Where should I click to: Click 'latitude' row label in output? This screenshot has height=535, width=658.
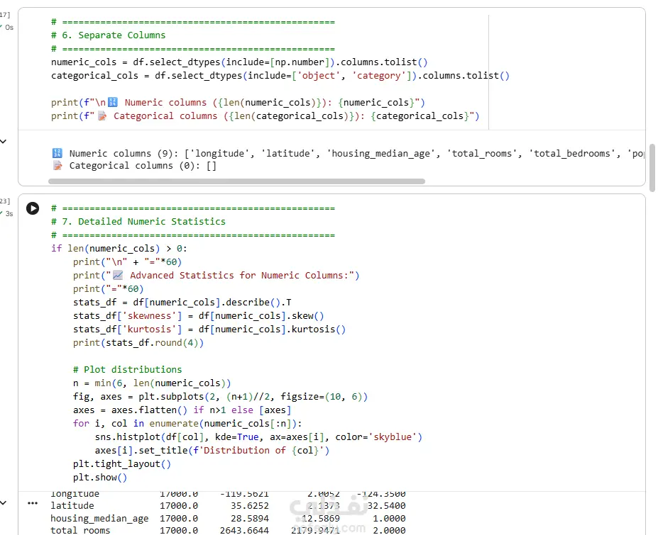coord(72,506)
